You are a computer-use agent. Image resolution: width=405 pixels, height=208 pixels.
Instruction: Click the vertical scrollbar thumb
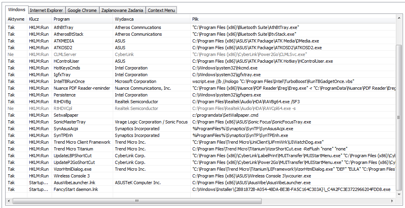[x=399, y=117]
